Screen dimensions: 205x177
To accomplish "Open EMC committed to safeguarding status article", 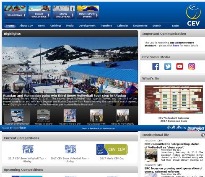I will (172, 146).
